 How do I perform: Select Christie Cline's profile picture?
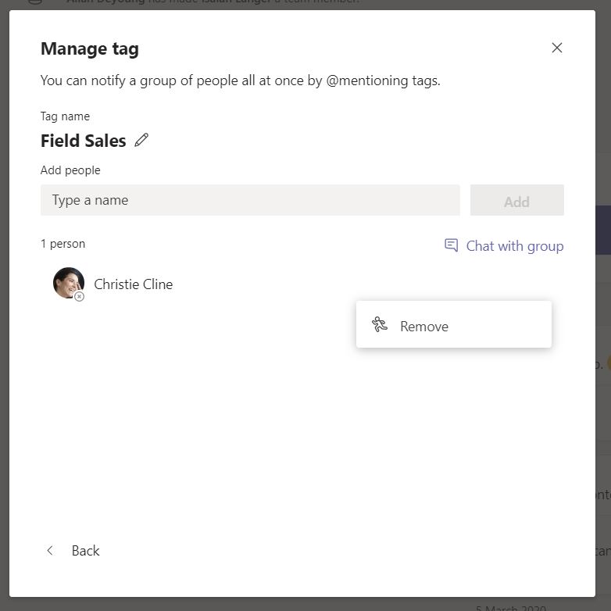point(68,283)
